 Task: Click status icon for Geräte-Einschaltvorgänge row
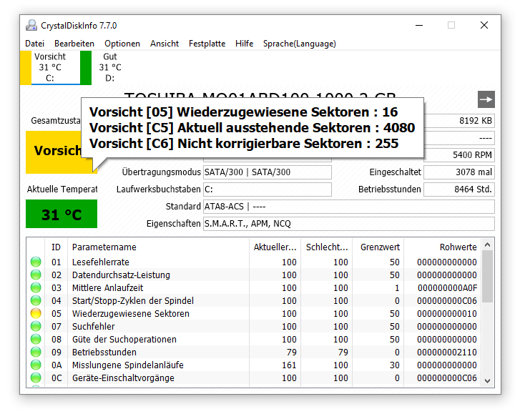coord(36,378)
